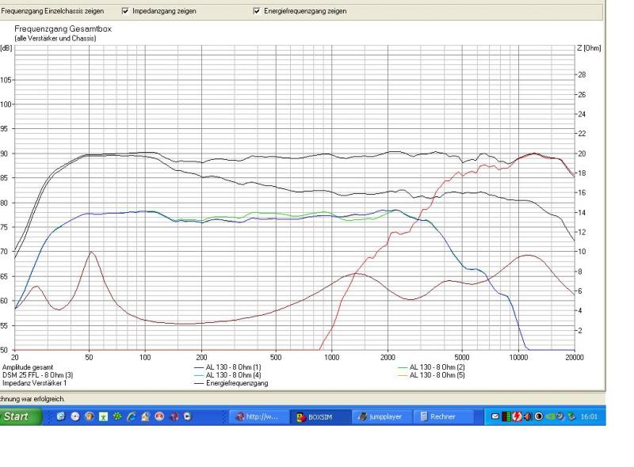Toggle the Impedanzgang zeigen checkbox
Viewport: 634px width, 467px height.
click(x=126, y=11)
